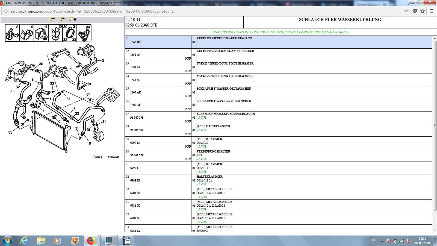This screenshot has height=246, width=437.
Task: Click part number 96 086 580
Action: tap(137, 130)
